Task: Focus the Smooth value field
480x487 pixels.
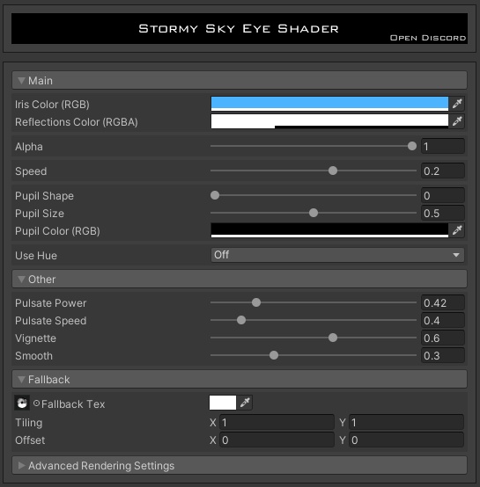Action: point(443,355)
